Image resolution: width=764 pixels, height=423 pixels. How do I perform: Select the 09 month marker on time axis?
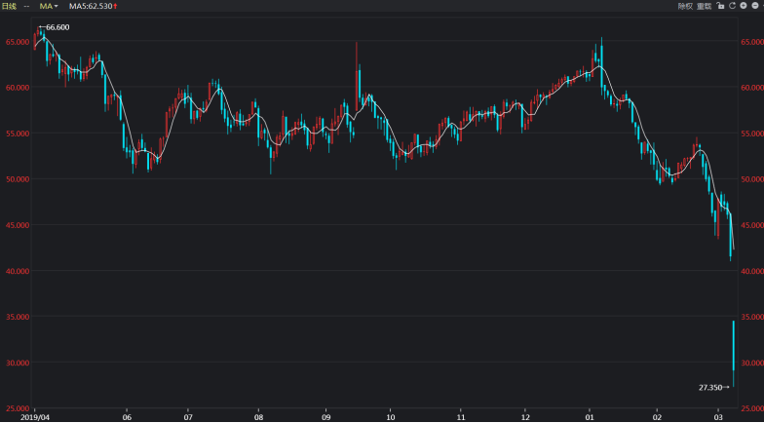pos(325,414)
